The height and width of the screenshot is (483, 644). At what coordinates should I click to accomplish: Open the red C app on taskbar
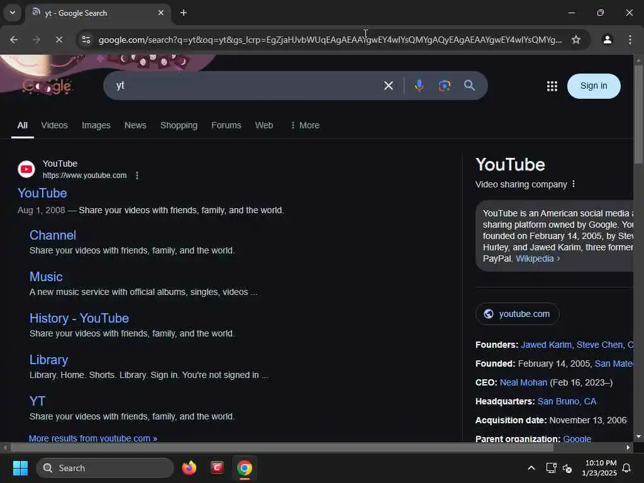(217, 468)
